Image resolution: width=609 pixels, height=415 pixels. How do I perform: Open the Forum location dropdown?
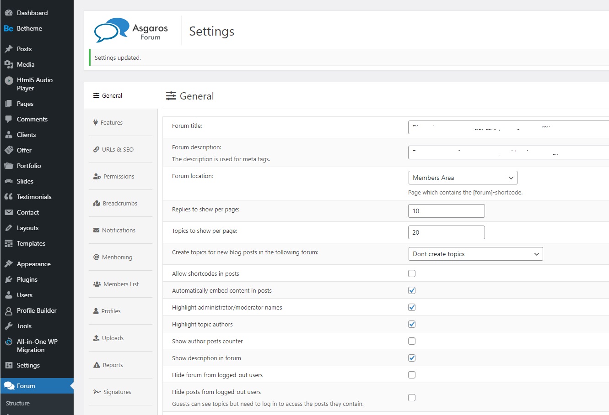[462, 178]
